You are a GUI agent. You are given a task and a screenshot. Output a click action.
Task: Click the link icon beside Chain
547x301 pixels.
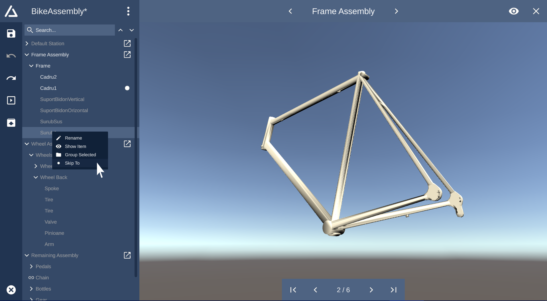(31, 278)
